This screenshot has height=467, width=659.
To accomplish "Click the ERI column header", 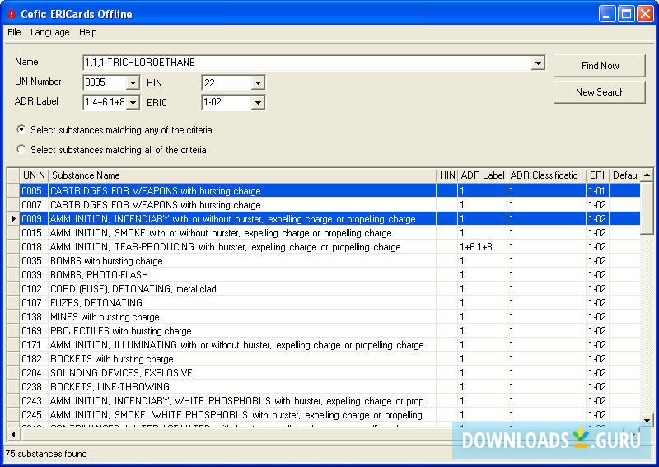I will 597,175.
